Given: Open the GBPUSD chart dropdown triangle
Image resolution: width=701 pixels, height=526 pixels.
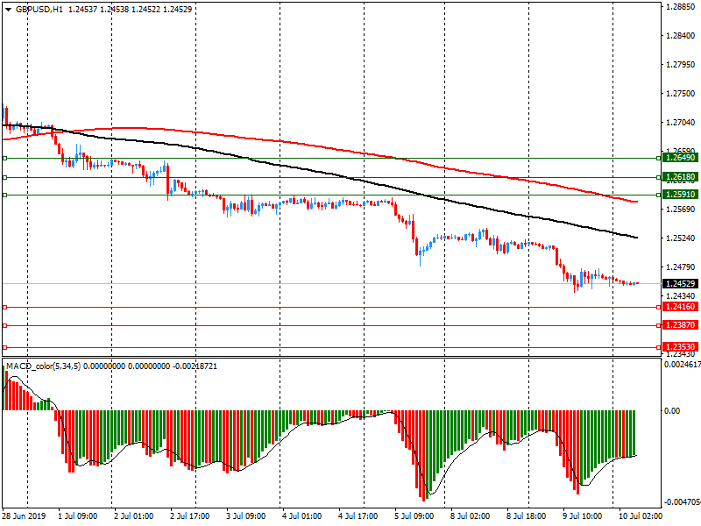Looking at the screenshot, I should click(x=8, y=10).
